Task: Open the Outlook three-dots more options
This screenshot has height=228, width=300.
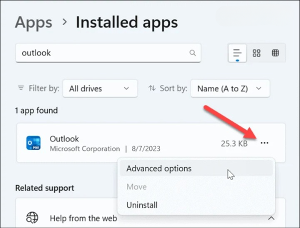Action: 264,143
